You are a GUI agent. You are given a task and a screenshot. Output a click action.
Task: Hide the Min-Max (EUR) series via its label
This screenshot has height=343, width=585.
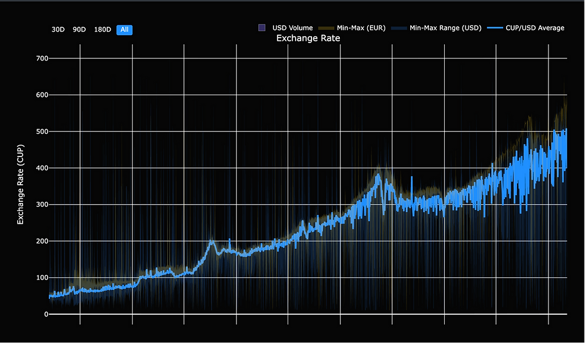coord(361,28)
